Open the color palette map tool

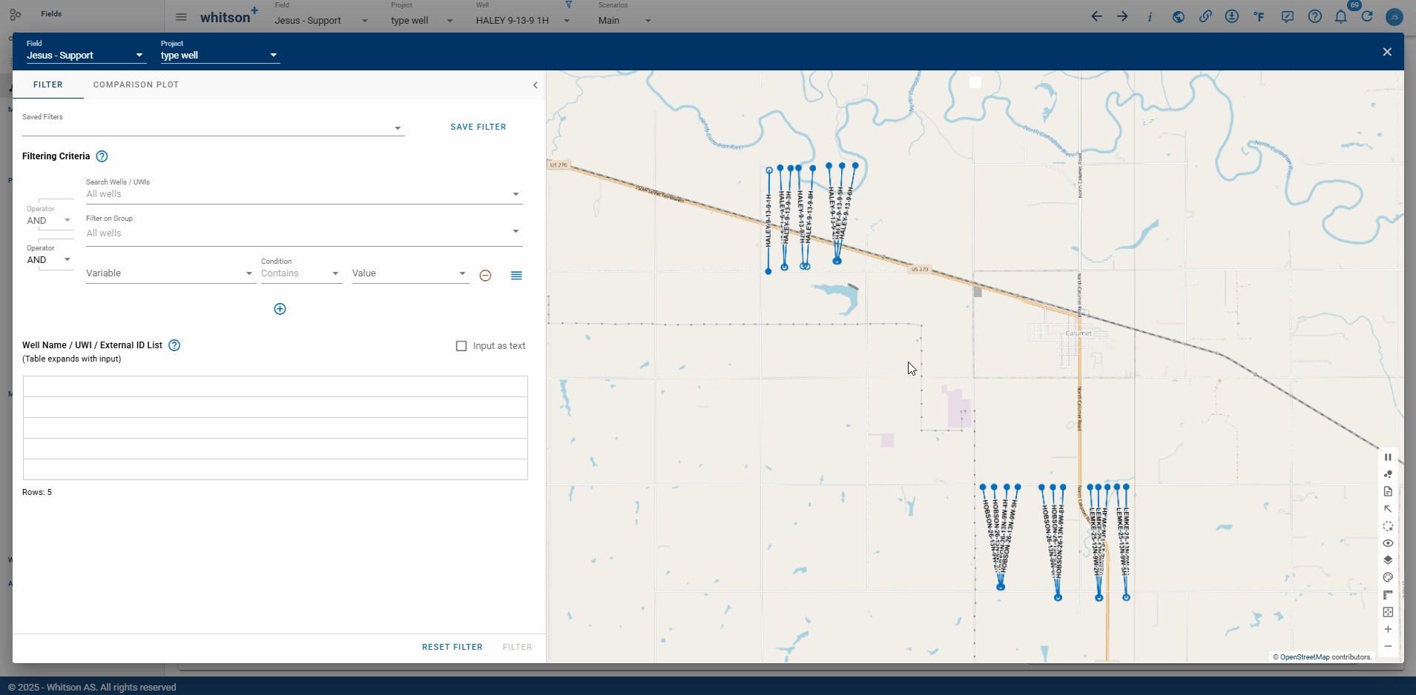click(1388, 577)
